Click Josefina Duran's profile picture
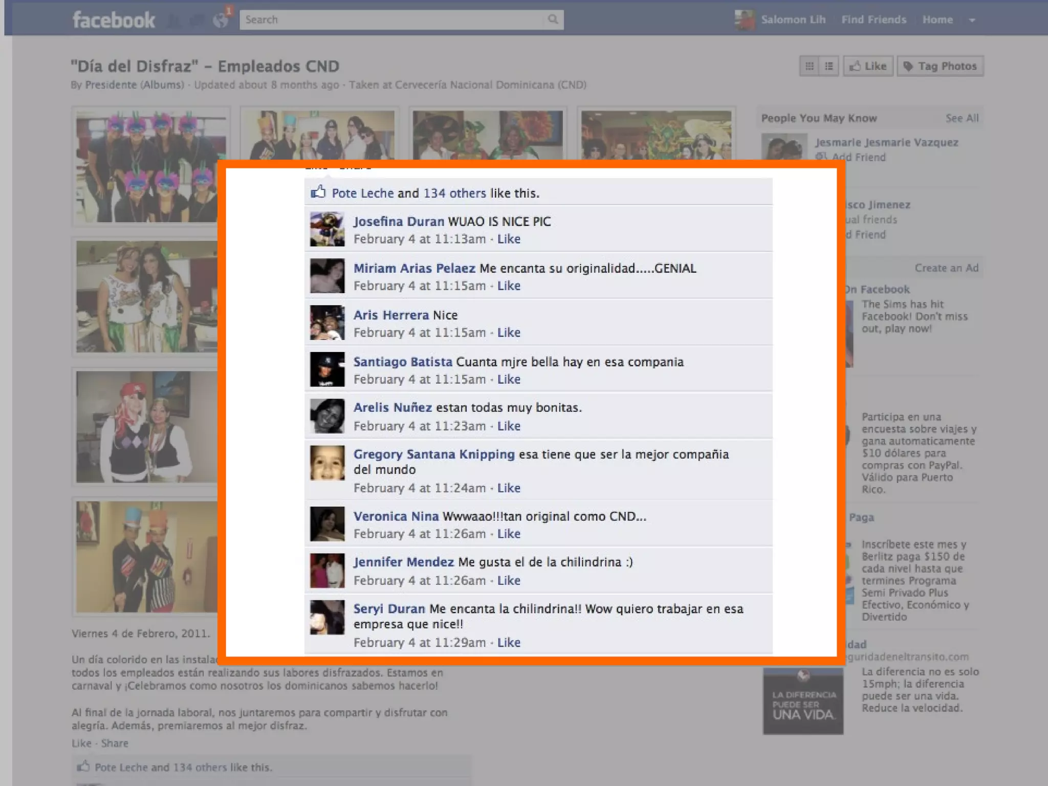The width and height of the screenshot is (1048, 786). click(327, 229)
